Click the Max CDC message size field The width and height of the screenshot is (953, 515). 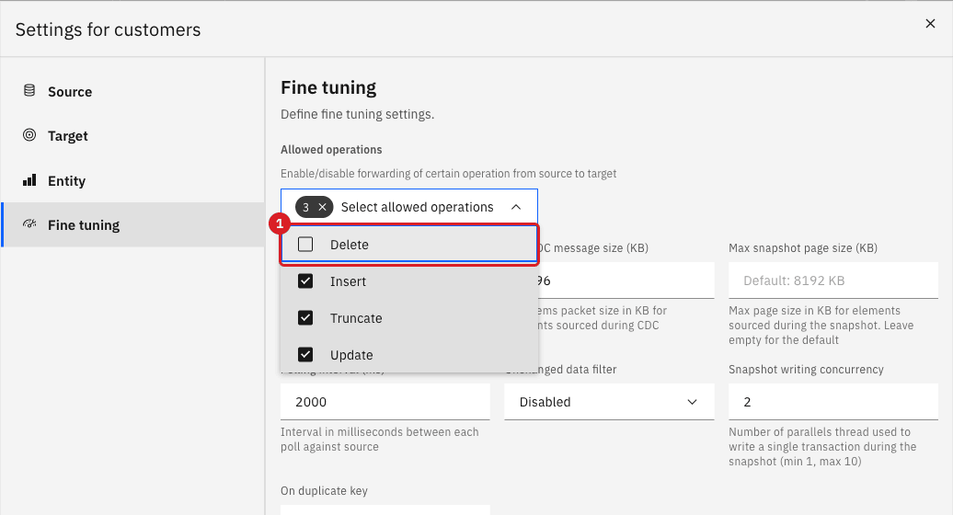tap(626, 280)
